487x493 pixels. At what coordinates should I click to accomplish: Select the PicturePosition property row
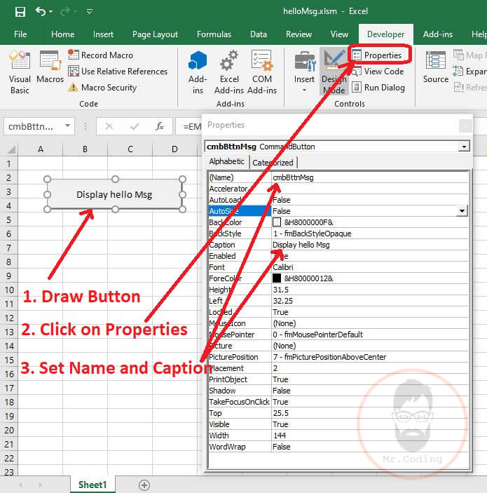(338, 357)
